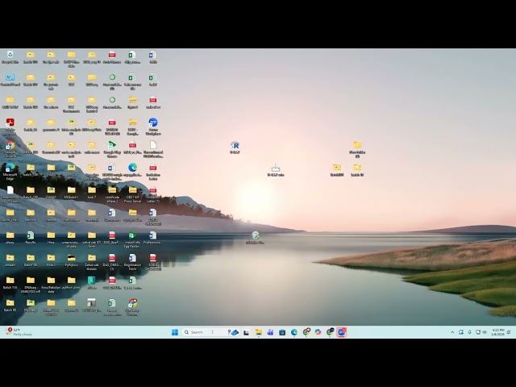
Task: Open File Explorer from the taskbar
Action: tap(258, 331)
